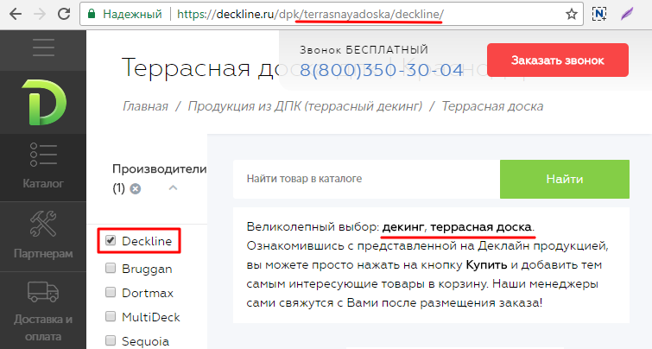This screenshot has height=349, width=652.
Task: Click the bold word Купить in the description
Action: 486,265
